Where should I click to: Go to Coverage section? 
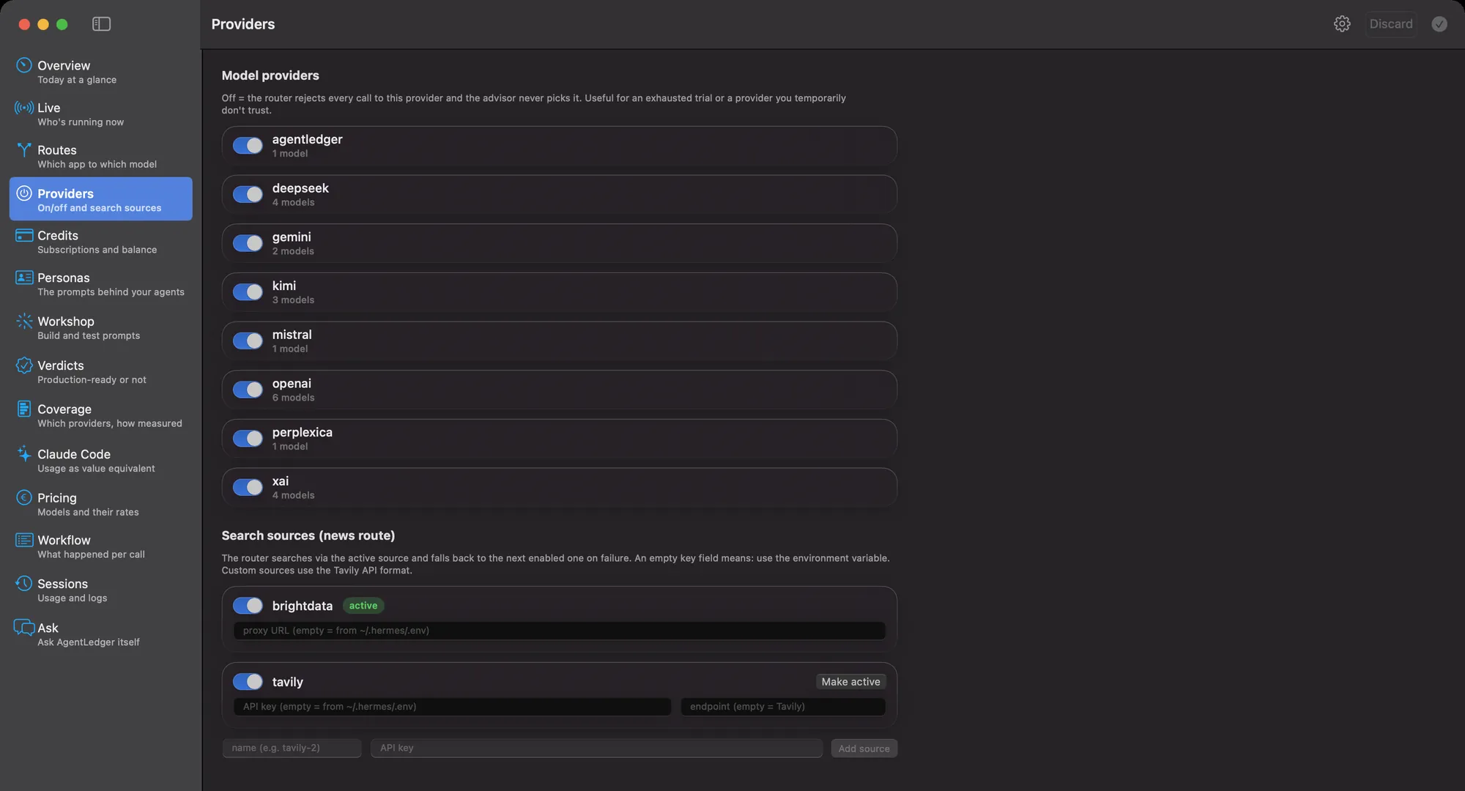[x=101, y=415]
